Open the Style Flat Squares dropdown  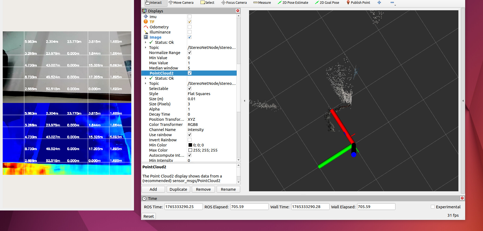(212, 94)
